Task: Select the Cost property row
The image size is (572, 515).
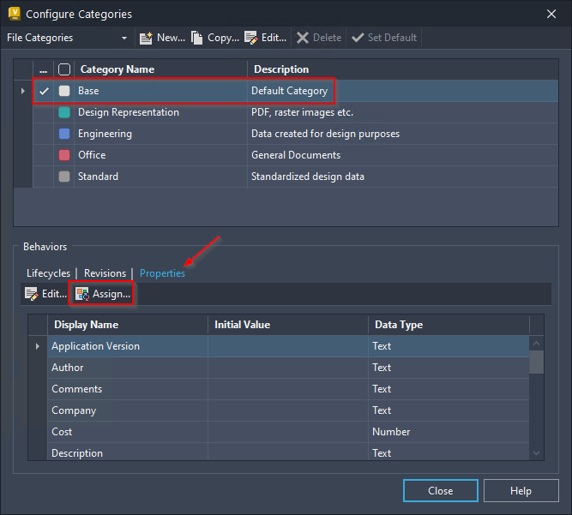Action: pyautogui.click(x=288, y=432)
